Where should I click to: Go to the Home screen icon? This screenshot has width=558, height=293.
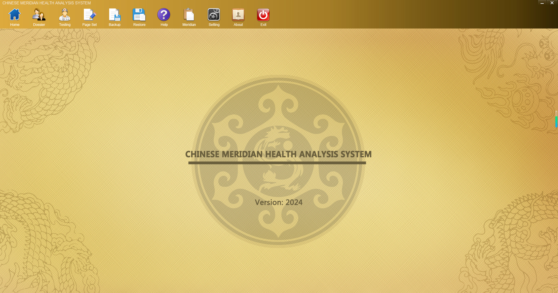coord(15,15)
